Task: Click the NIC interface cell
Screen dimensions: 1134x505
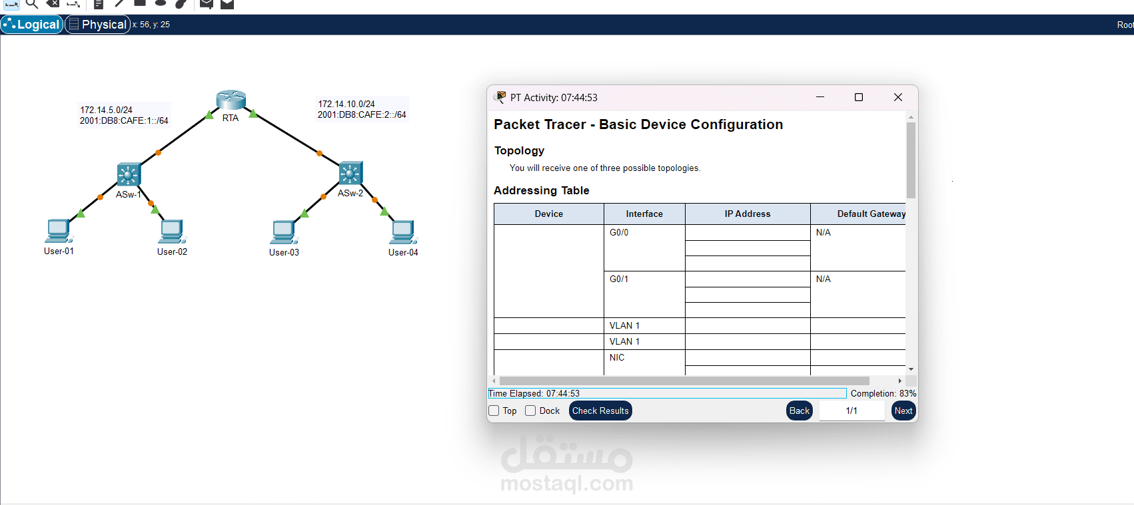Action: 644,362
